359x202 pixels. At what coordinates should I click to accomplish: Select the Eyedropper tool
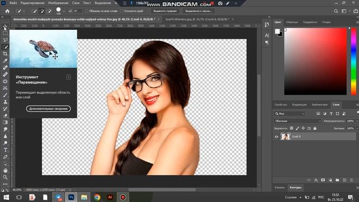(5, 61)
